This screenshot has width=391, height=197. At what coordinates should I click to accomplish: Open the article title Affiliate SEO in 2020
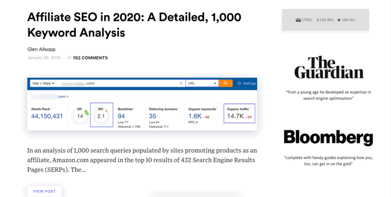134,25
